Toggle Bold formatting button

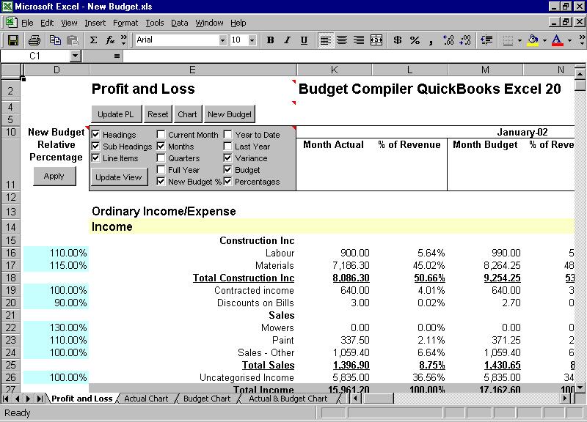[270, 40]
